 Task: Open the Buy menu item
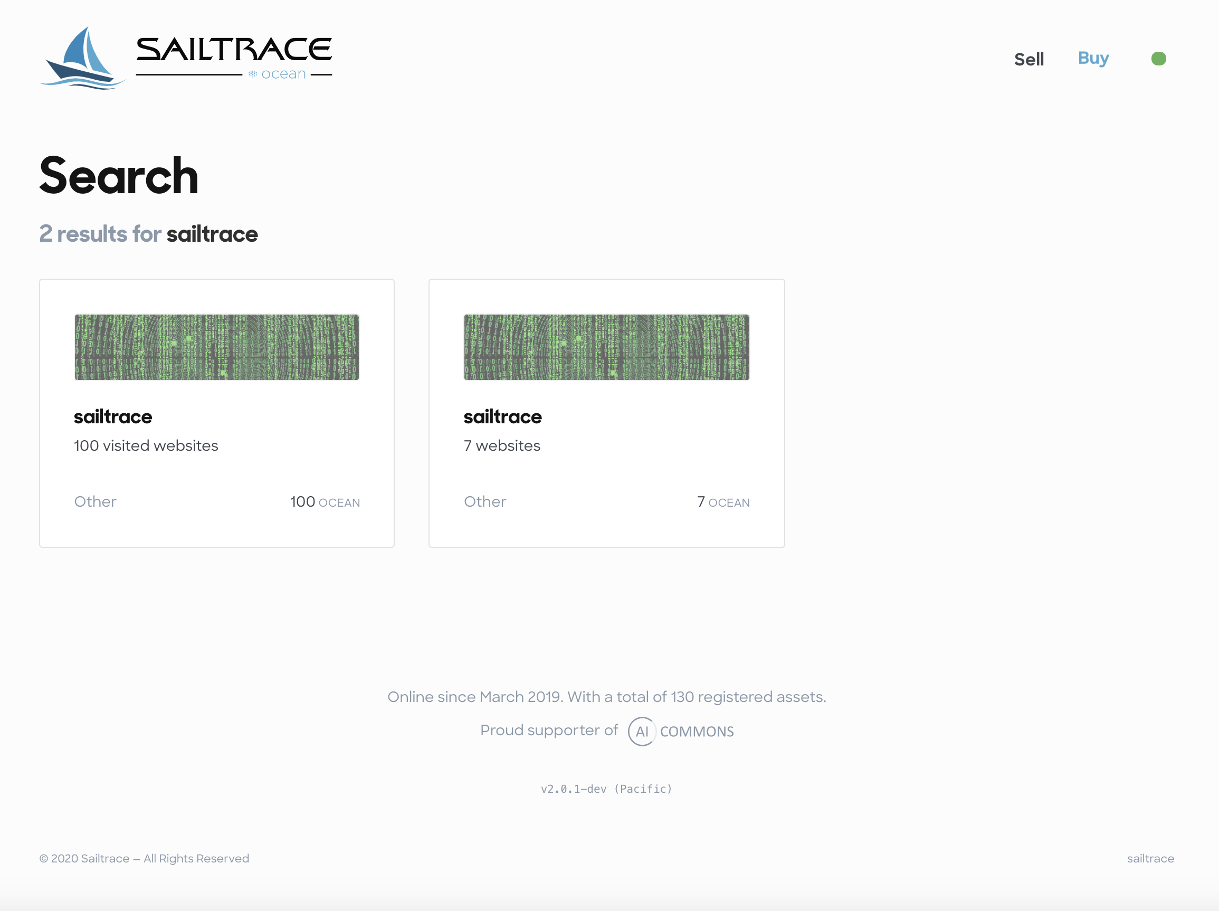click(1093, 58)
